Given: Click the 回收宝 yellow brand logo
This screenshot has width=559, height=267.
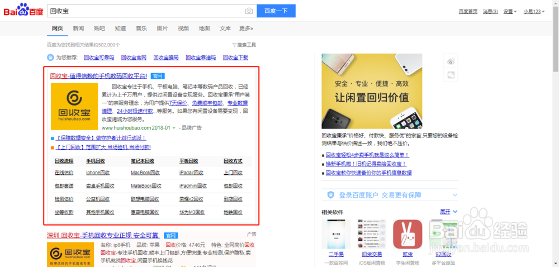Looking at the screenshot, I should [x=74, y=107].
